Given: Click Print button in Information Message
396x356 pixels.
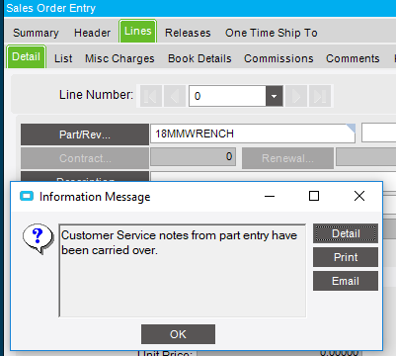Looking at the screenshot, I should [346, 257].
